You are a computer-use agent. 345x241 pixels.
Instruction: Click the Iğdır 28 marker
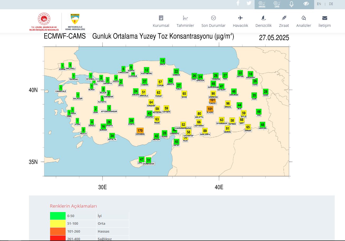coord(266,92)
